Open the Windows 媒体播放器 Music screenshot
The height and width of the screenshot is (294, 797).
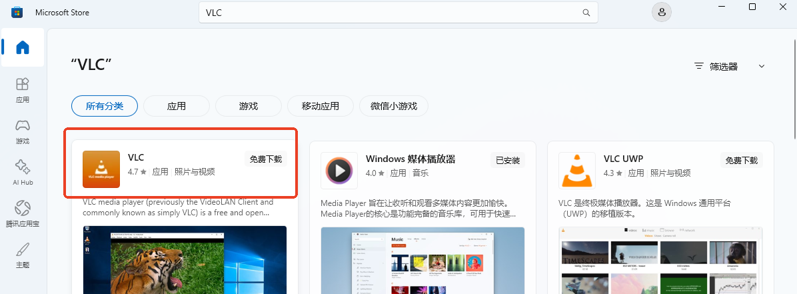click(x=422, y=261)
